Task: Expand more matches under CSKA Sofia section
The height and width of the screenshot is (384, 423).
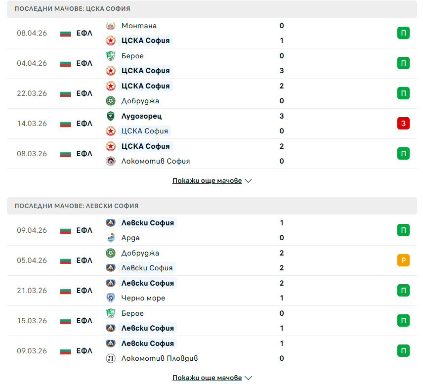Action: [212, 180]
